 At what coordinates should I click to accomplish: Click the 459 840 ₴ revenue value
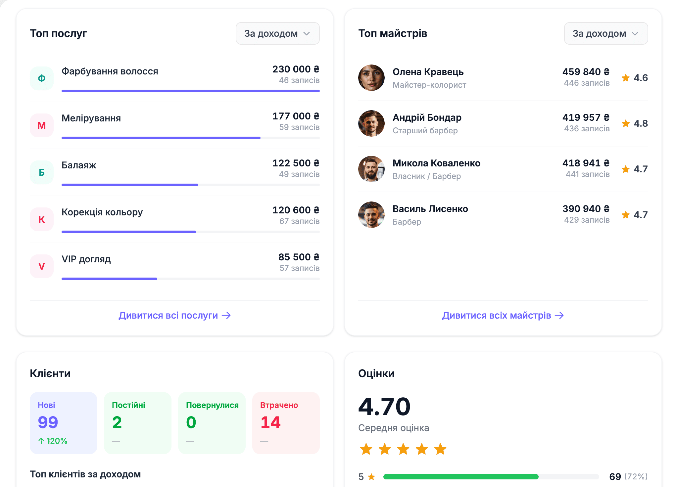click(x=586, y=72)
